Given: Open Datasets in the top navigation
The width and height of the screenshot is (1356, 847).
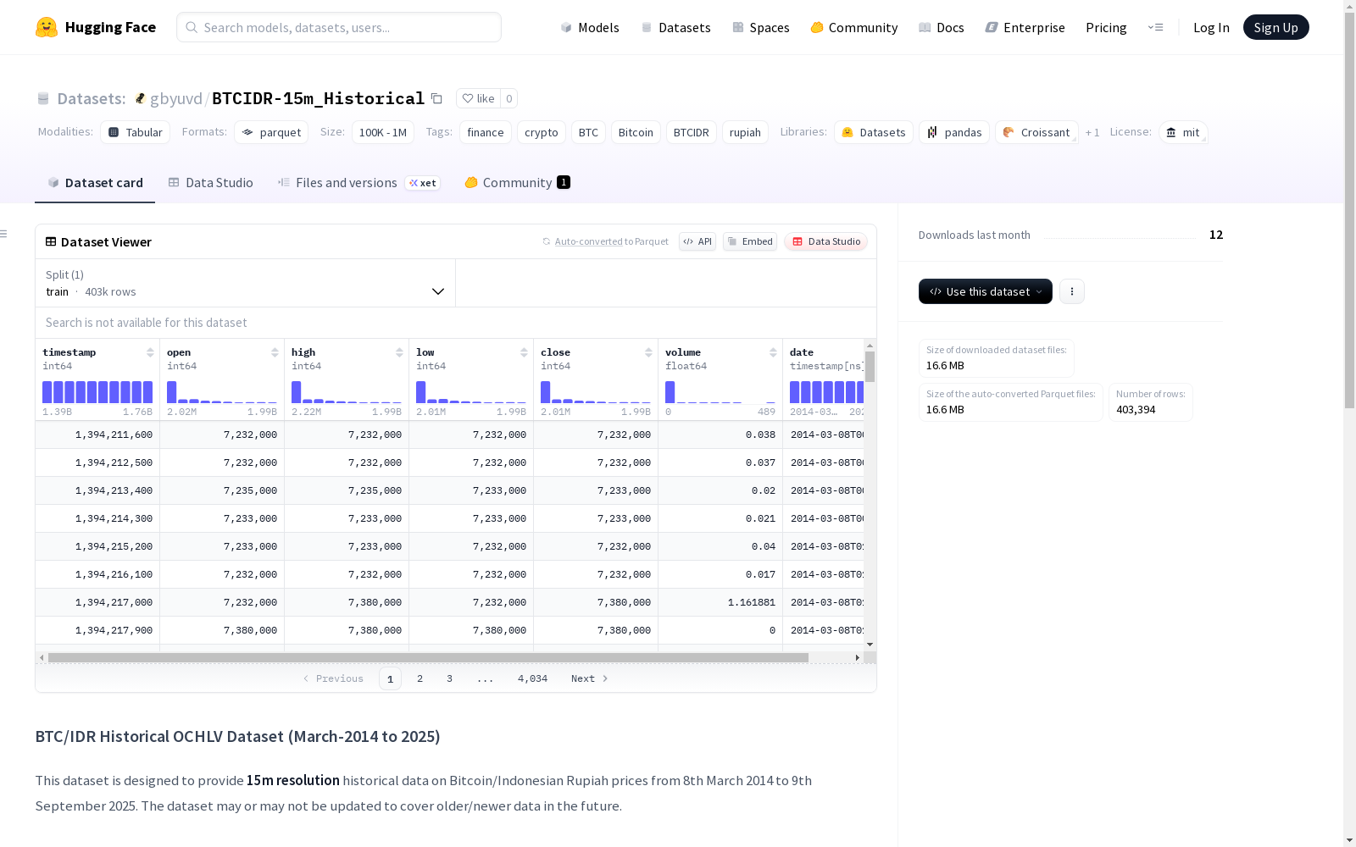Looking at the screenshot, I should click(675, 27).
